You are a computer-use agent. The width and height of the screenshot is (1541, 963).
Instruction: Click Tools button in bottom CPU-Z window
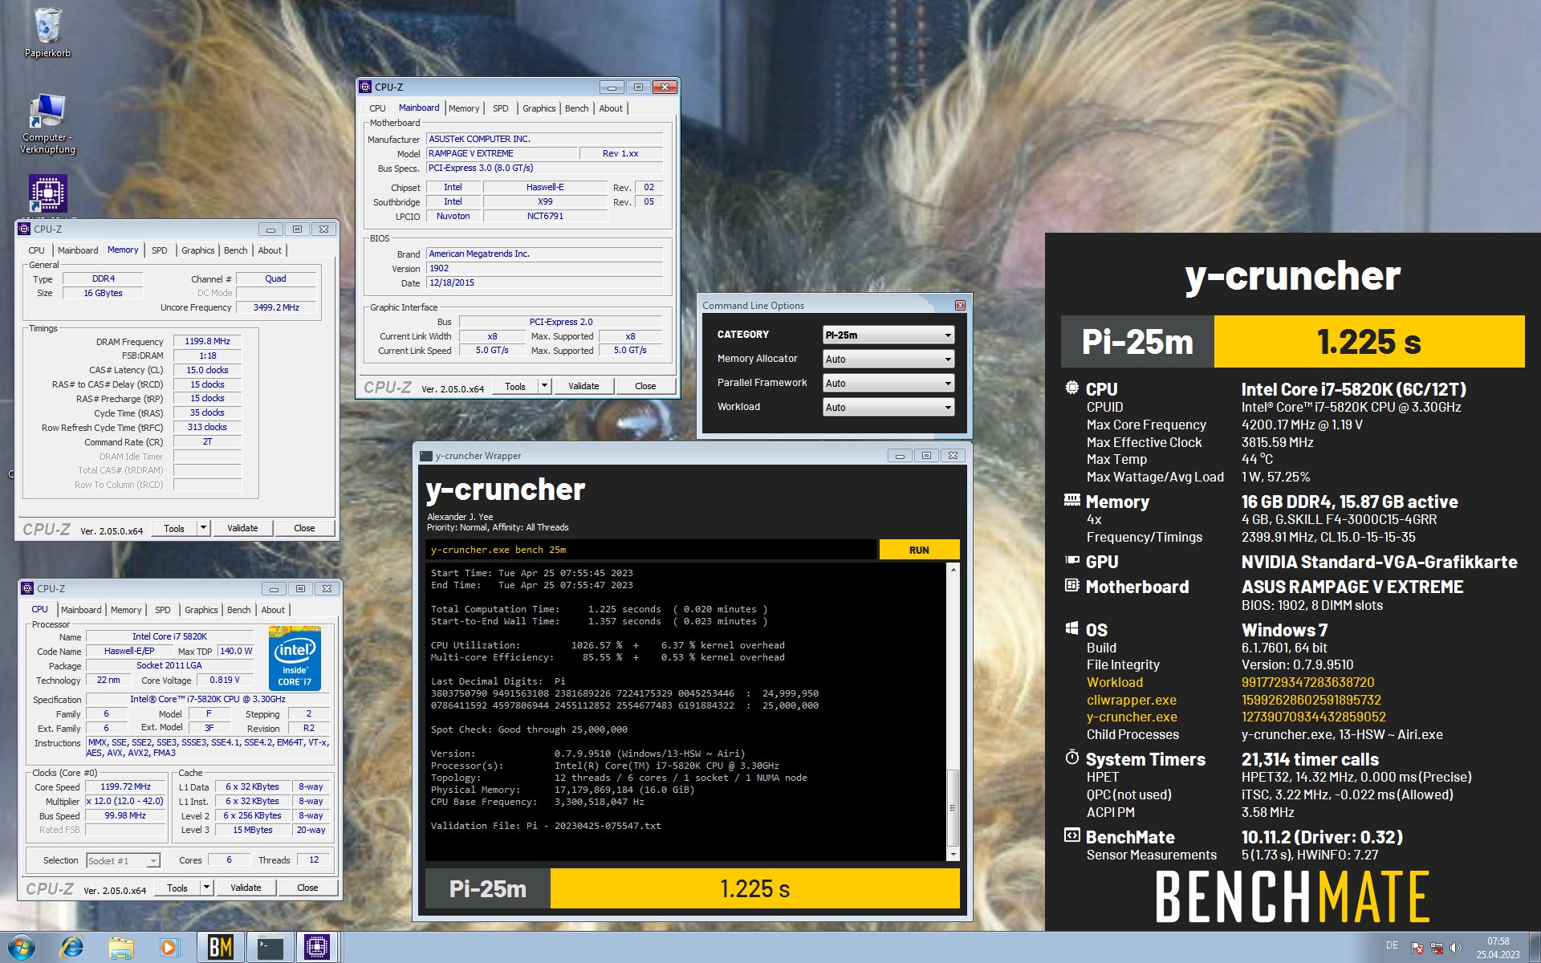(177, 888)
